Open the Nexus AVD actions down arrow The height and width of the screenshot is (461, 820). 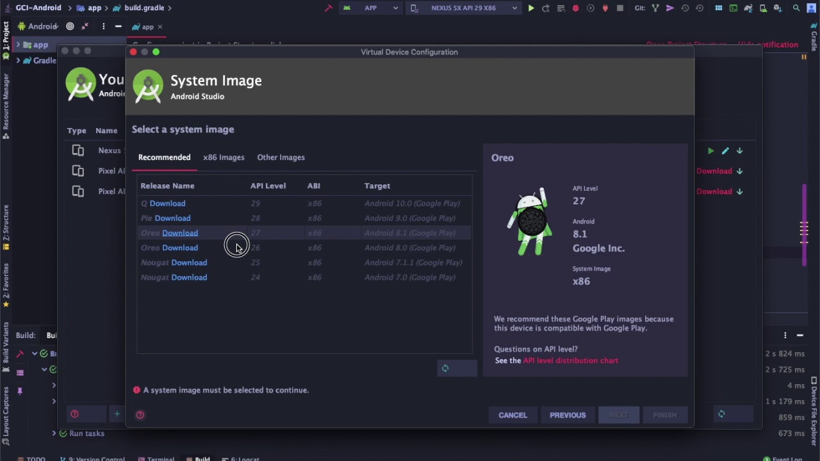pos(739,151)
